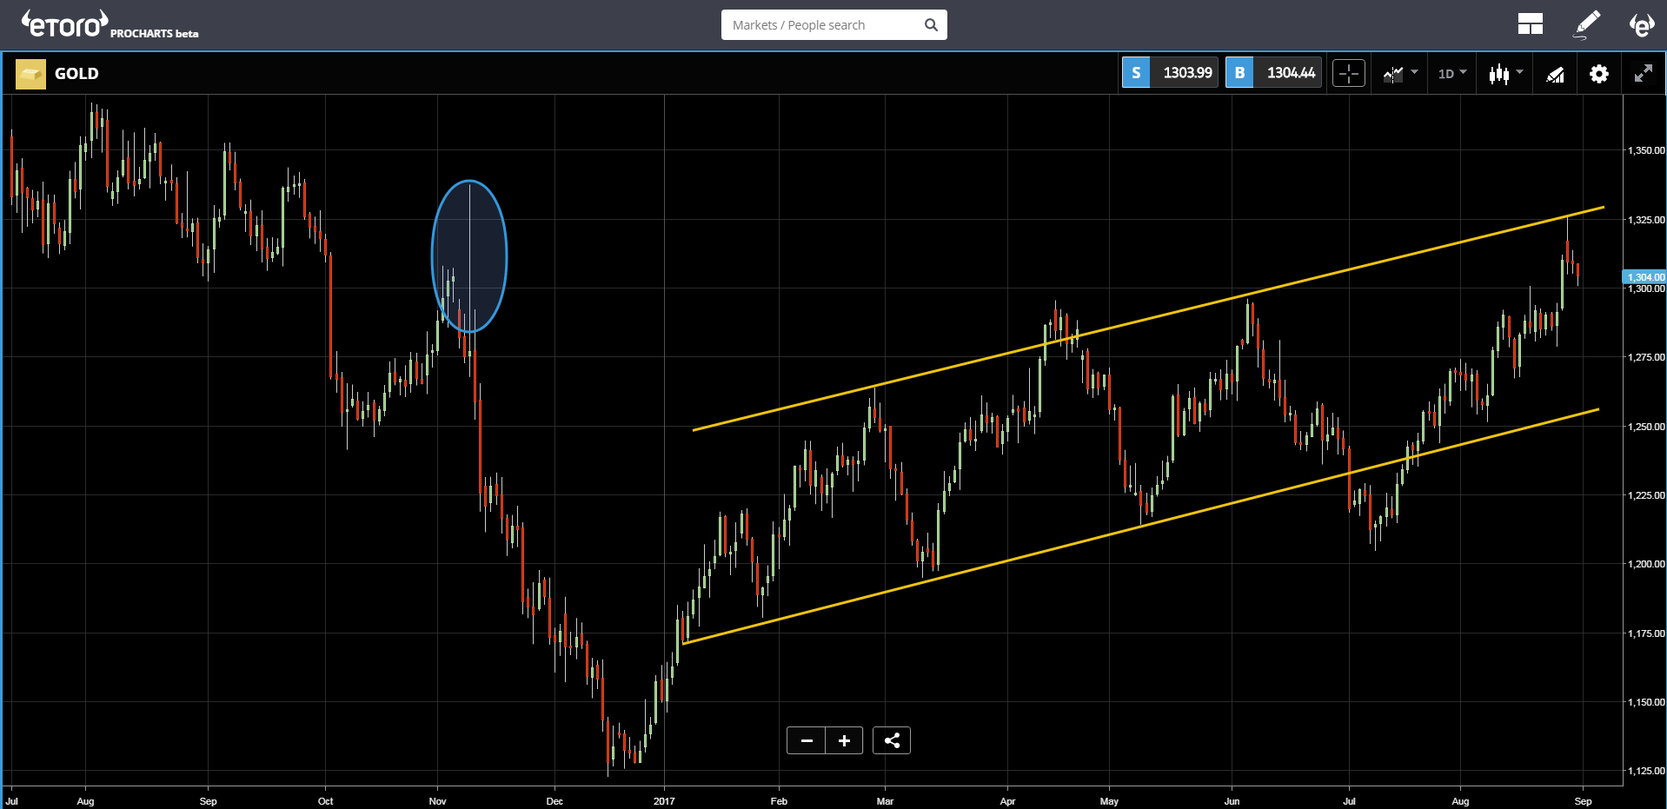
Task: Click the gold bar instrument icon
Action: (x=30, y=74)
